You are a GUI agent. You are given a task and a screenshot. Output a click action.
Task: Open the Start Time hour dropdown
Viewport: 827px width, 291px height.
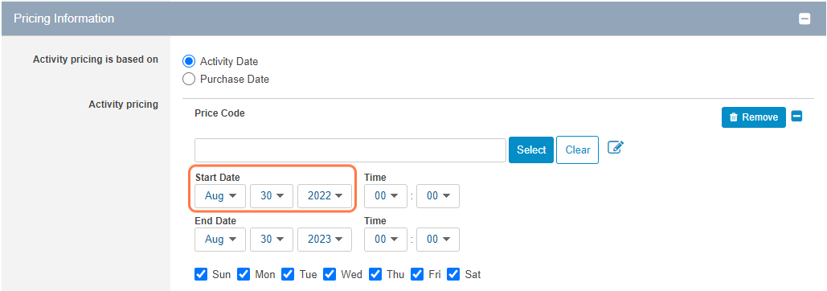click(x=386, y=195)
